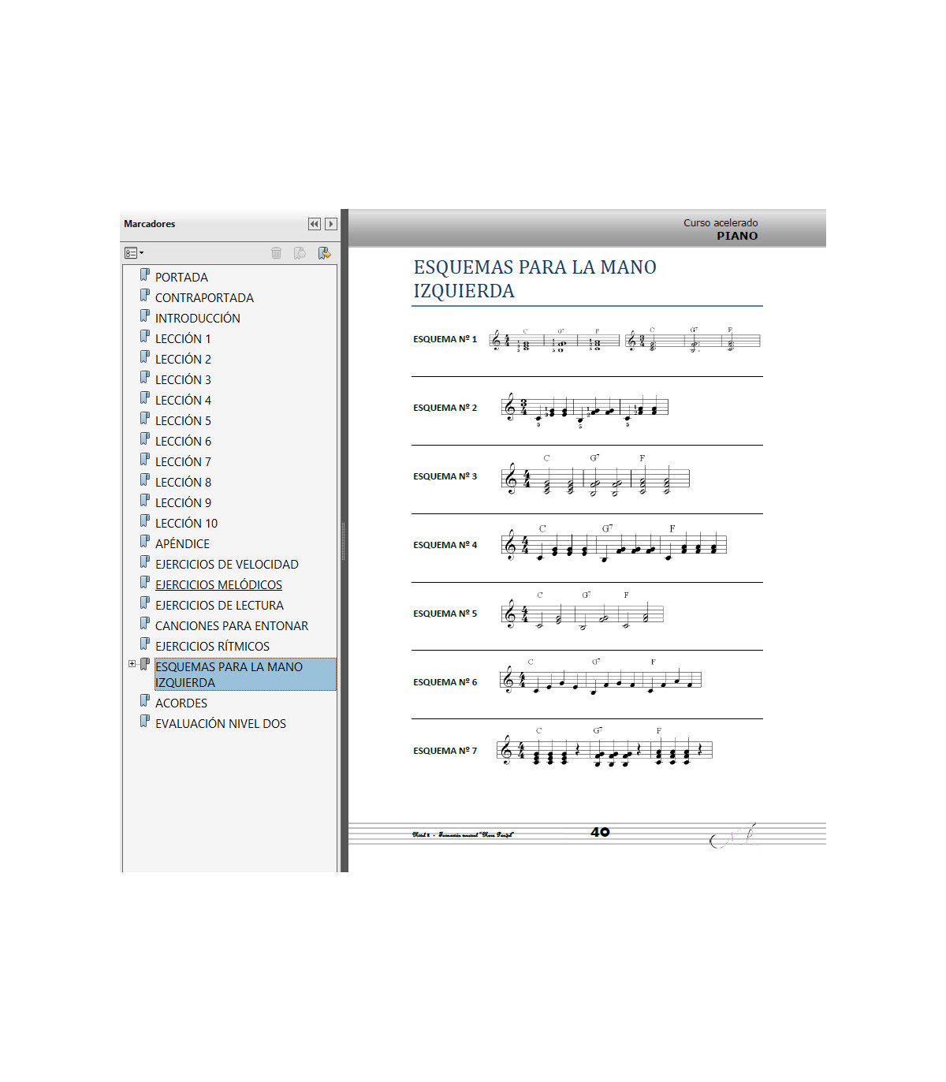Go to LECCIÓN 10 bookmark

click(186, 524)
